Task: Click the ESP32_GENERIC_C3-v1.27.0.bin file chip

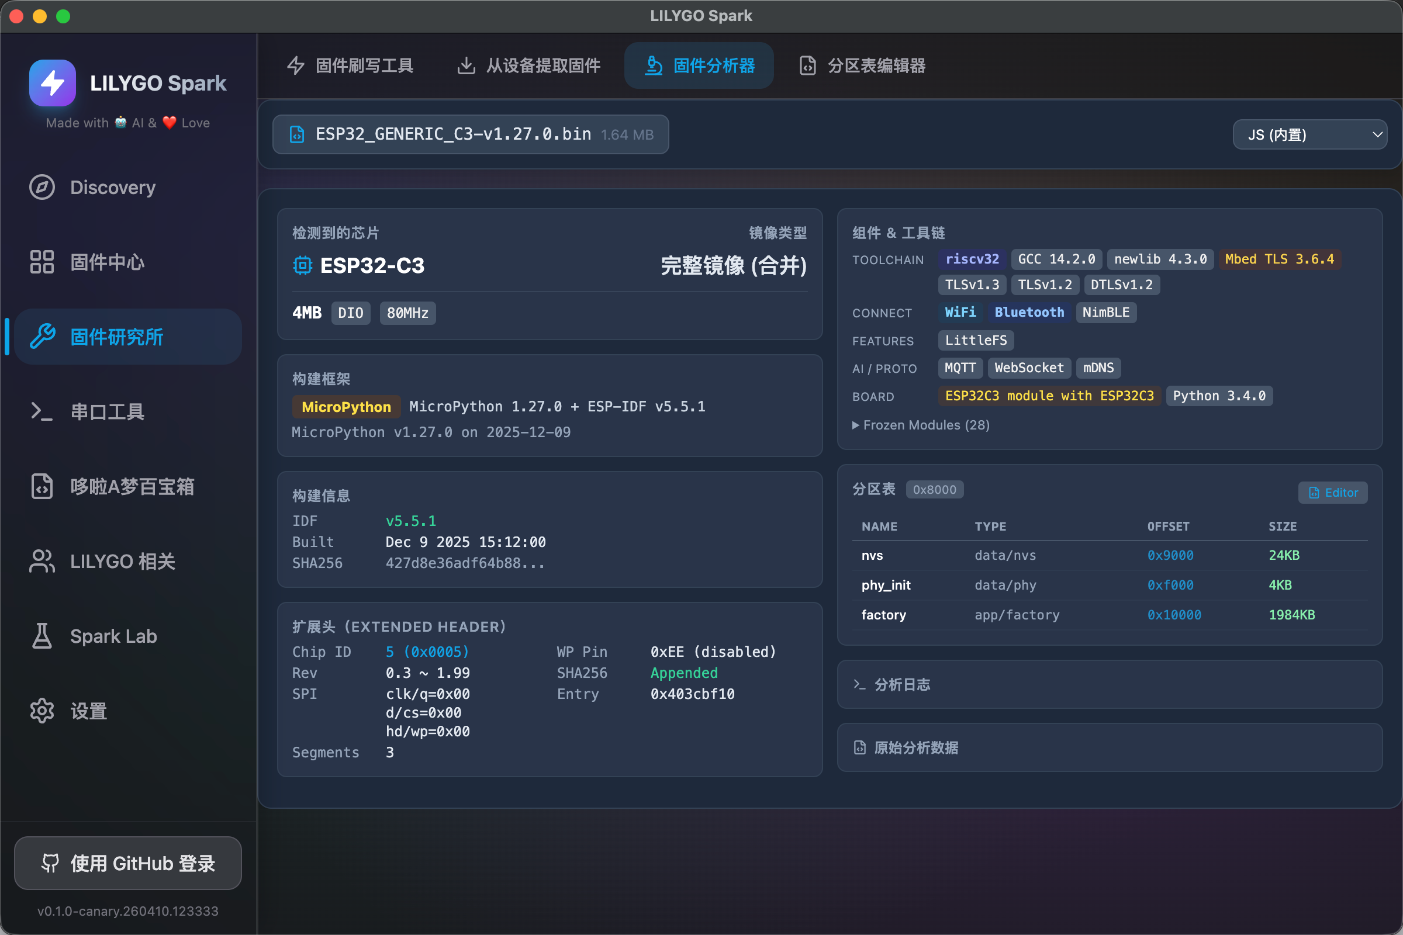Action: click(x=471, y=134)
